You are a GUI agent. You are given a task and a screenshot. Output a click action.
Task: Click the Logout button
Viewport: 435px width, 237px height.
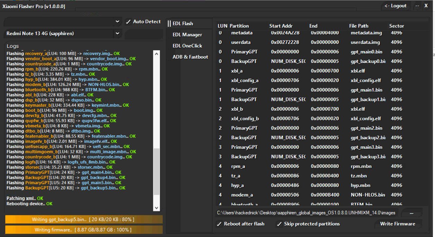click(397, 6)
